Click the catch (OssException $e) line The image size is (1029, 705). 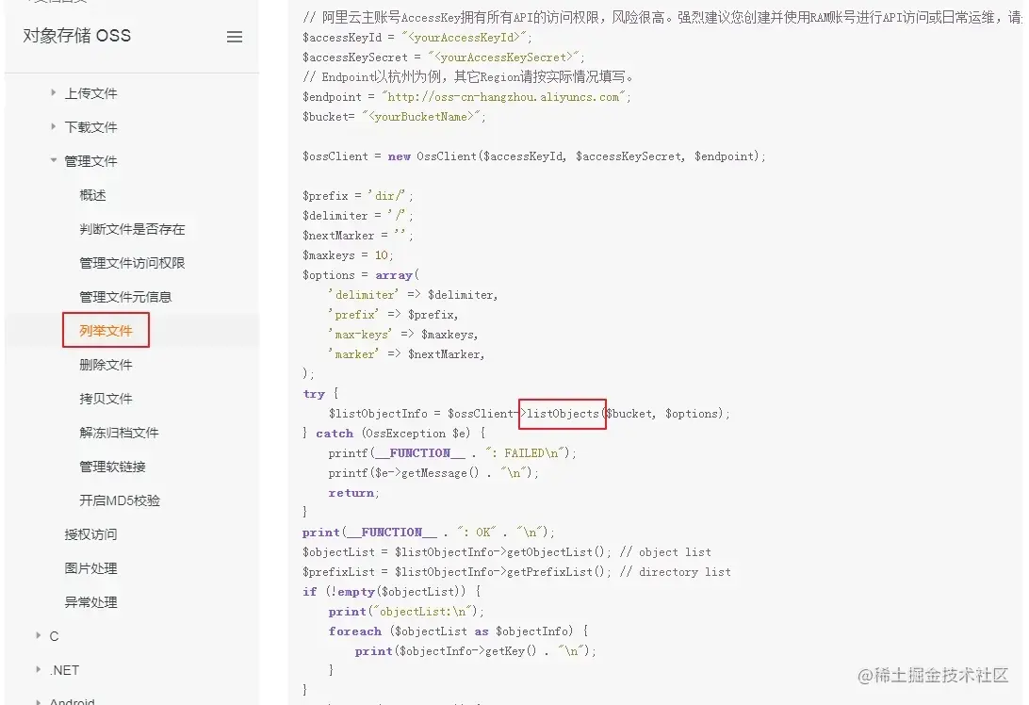(394, 434)
